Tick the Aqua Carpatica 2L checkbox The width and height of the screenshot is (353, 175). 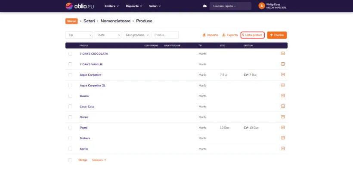click(70, 86)
